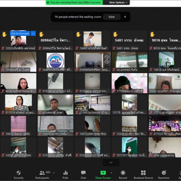Open the Security shield menu
181x181 pixels.
pyautogui.click(x=19, y=175)
